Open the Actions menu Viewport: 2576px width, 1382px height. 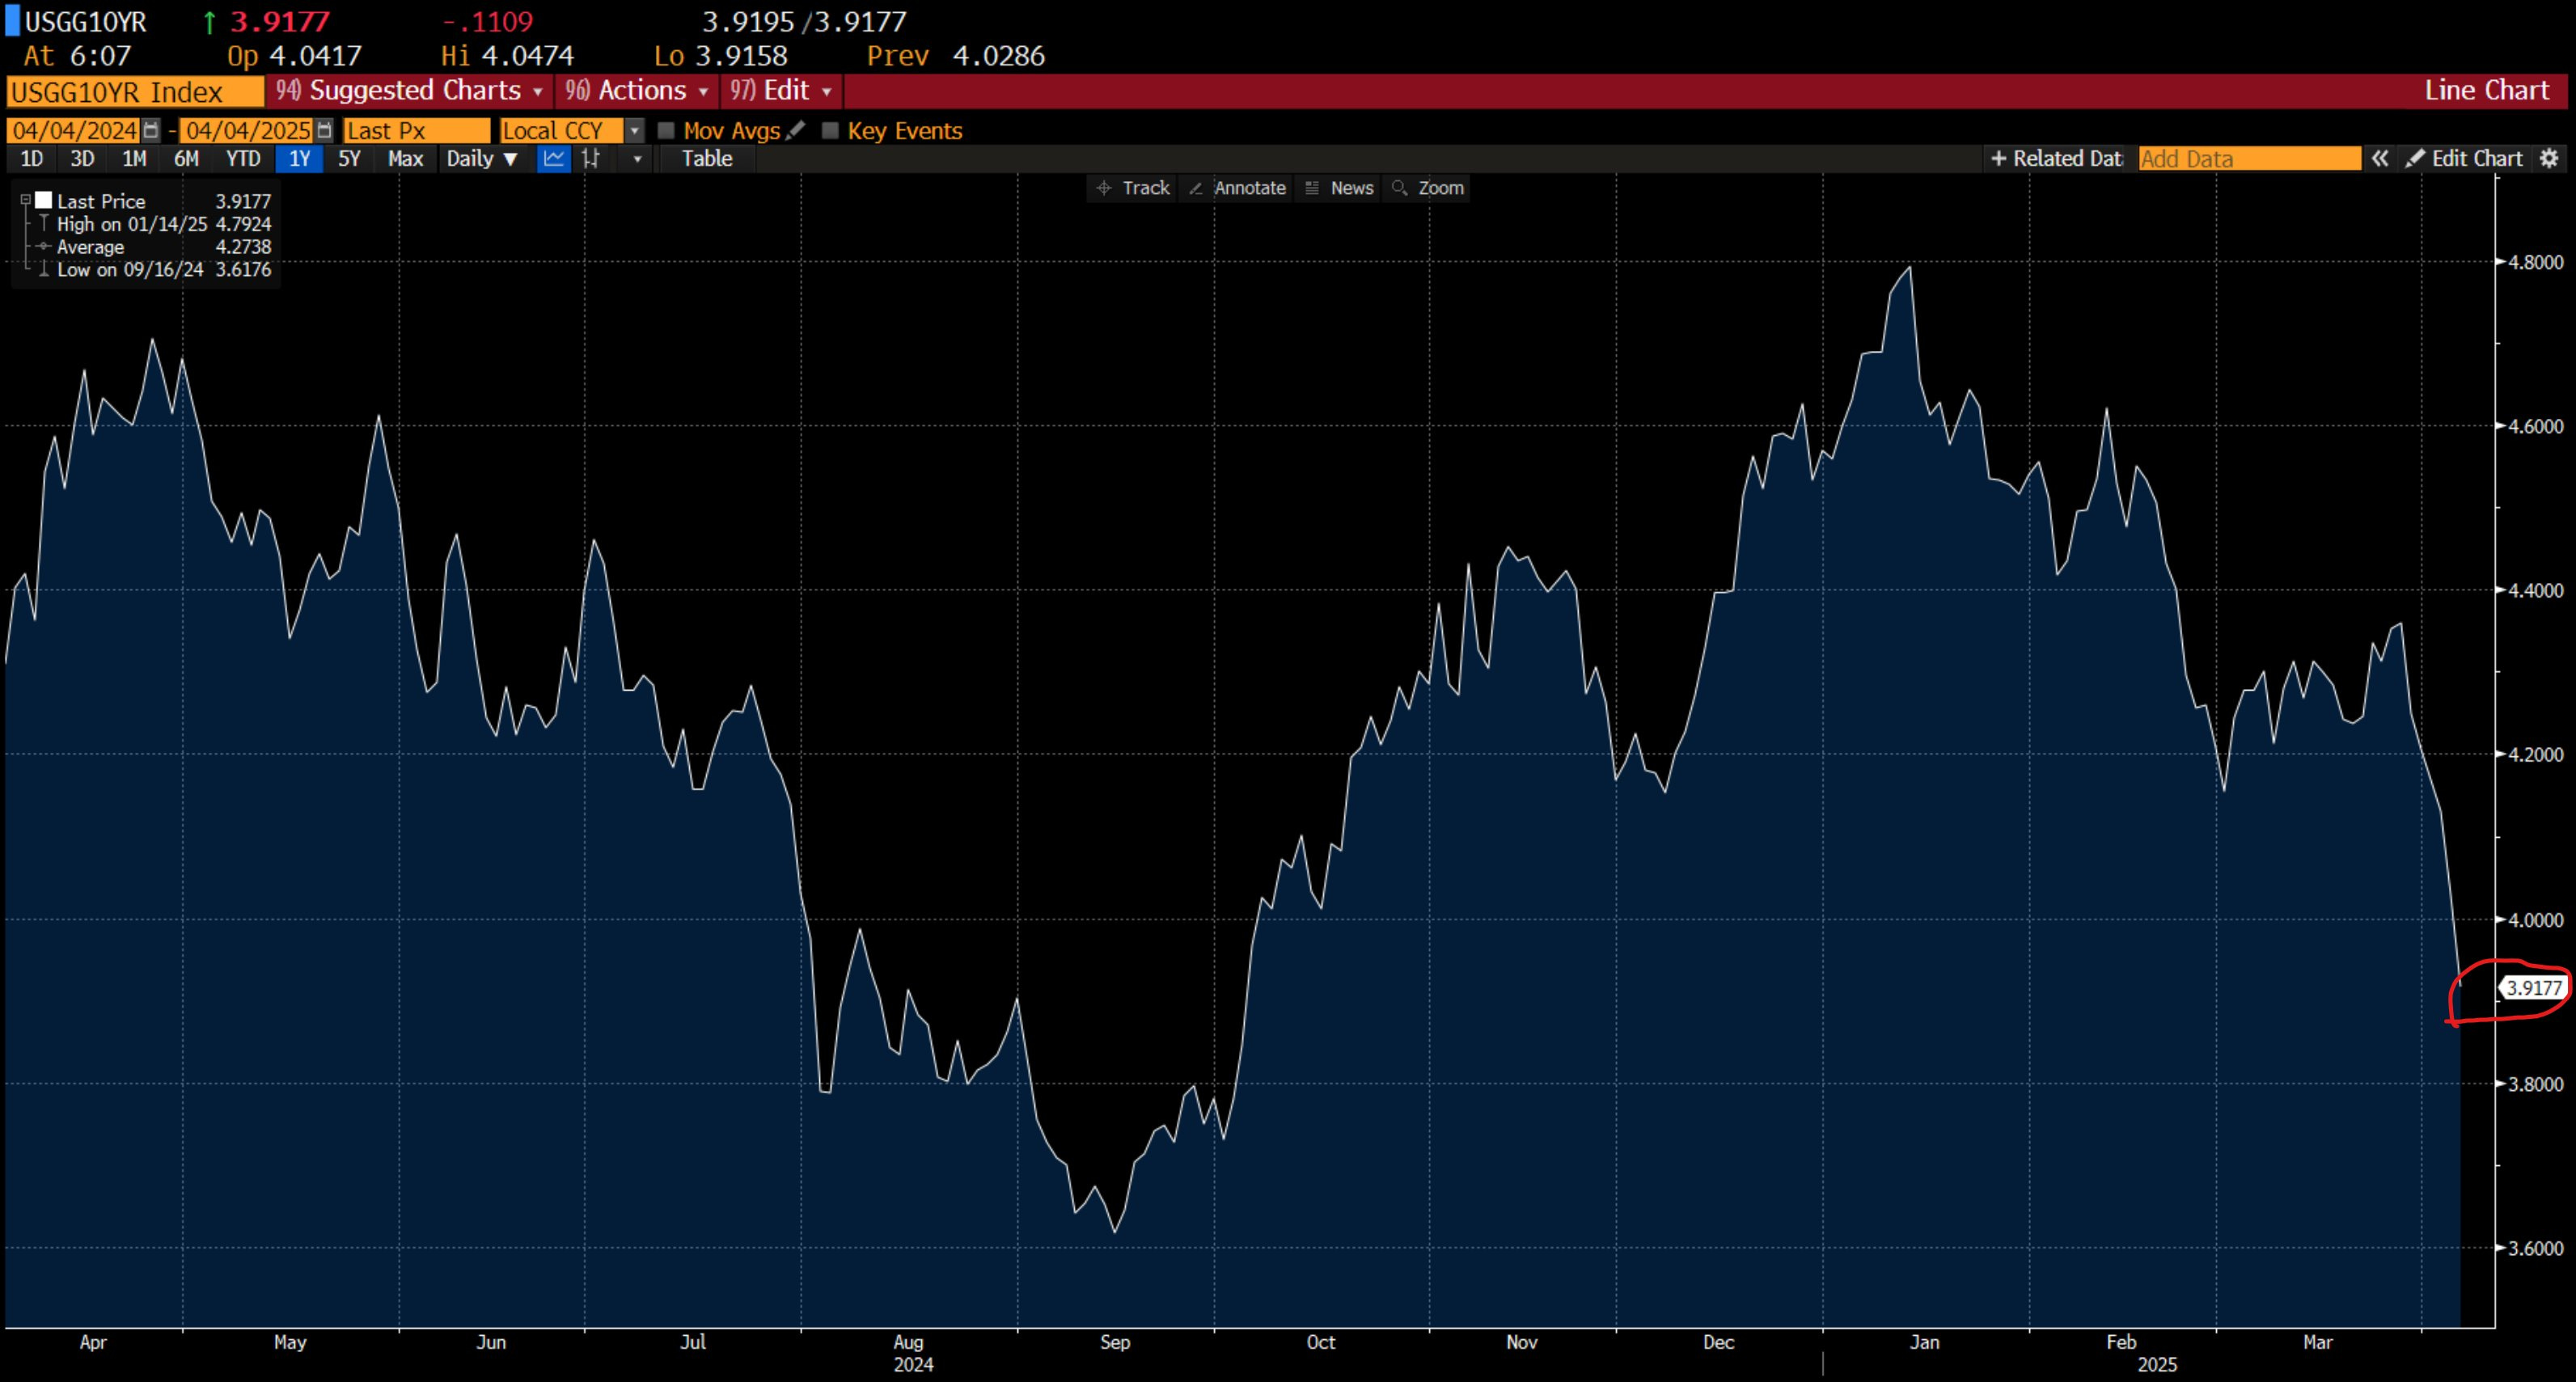(x=637, y=90)
